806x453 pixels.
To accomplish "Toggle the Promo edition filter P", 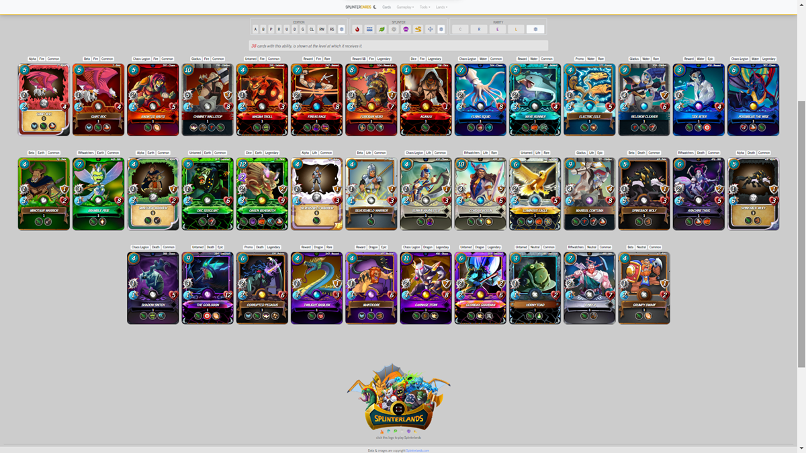I will 271,30.
